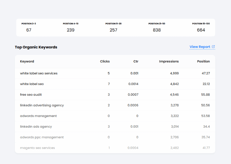Click clicks value 5 for white label seo services
The image size is (231, 164).
point(109,73)
